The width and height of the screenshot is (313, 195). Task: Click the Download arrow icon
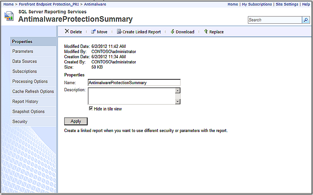(x=172, y=31)
